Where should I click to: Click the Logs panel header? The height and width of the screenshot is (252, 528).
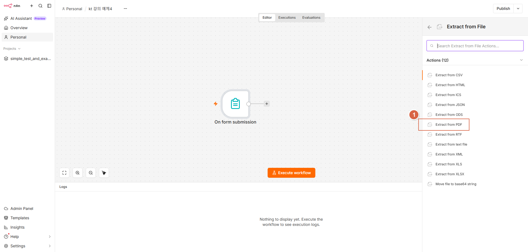coord(238,187)
